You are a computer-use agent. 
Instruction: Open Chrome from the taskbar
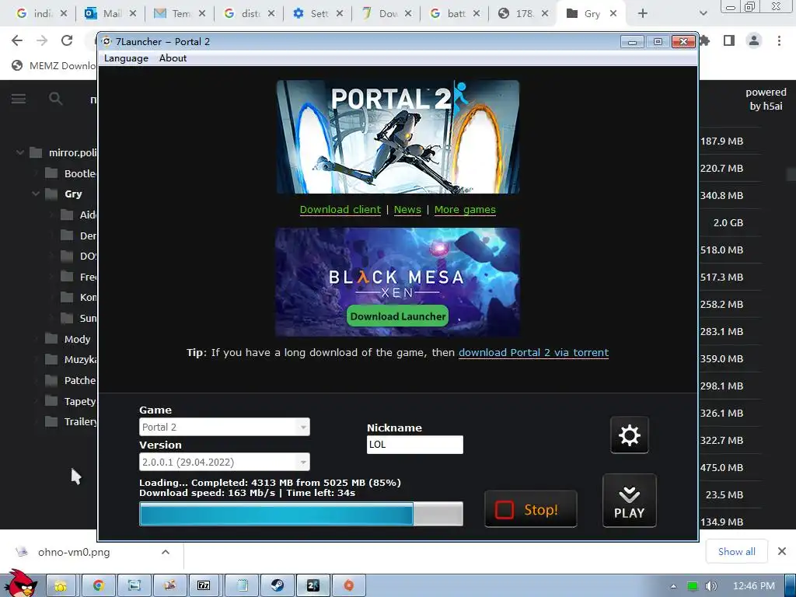coord(99,586)
